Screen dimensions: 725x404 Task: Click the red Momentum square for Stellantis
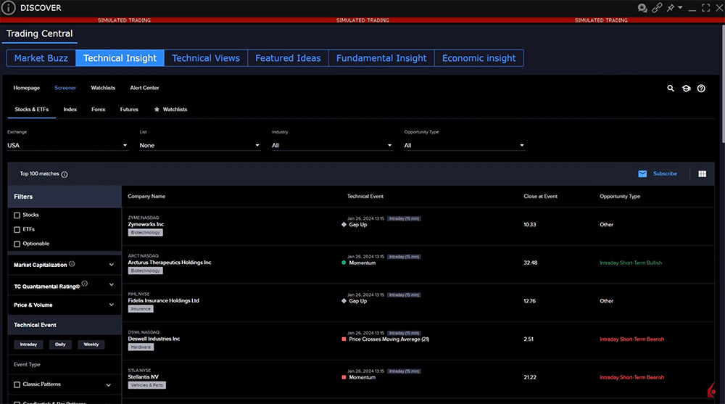pyautogui.click(x=344, y=377)
